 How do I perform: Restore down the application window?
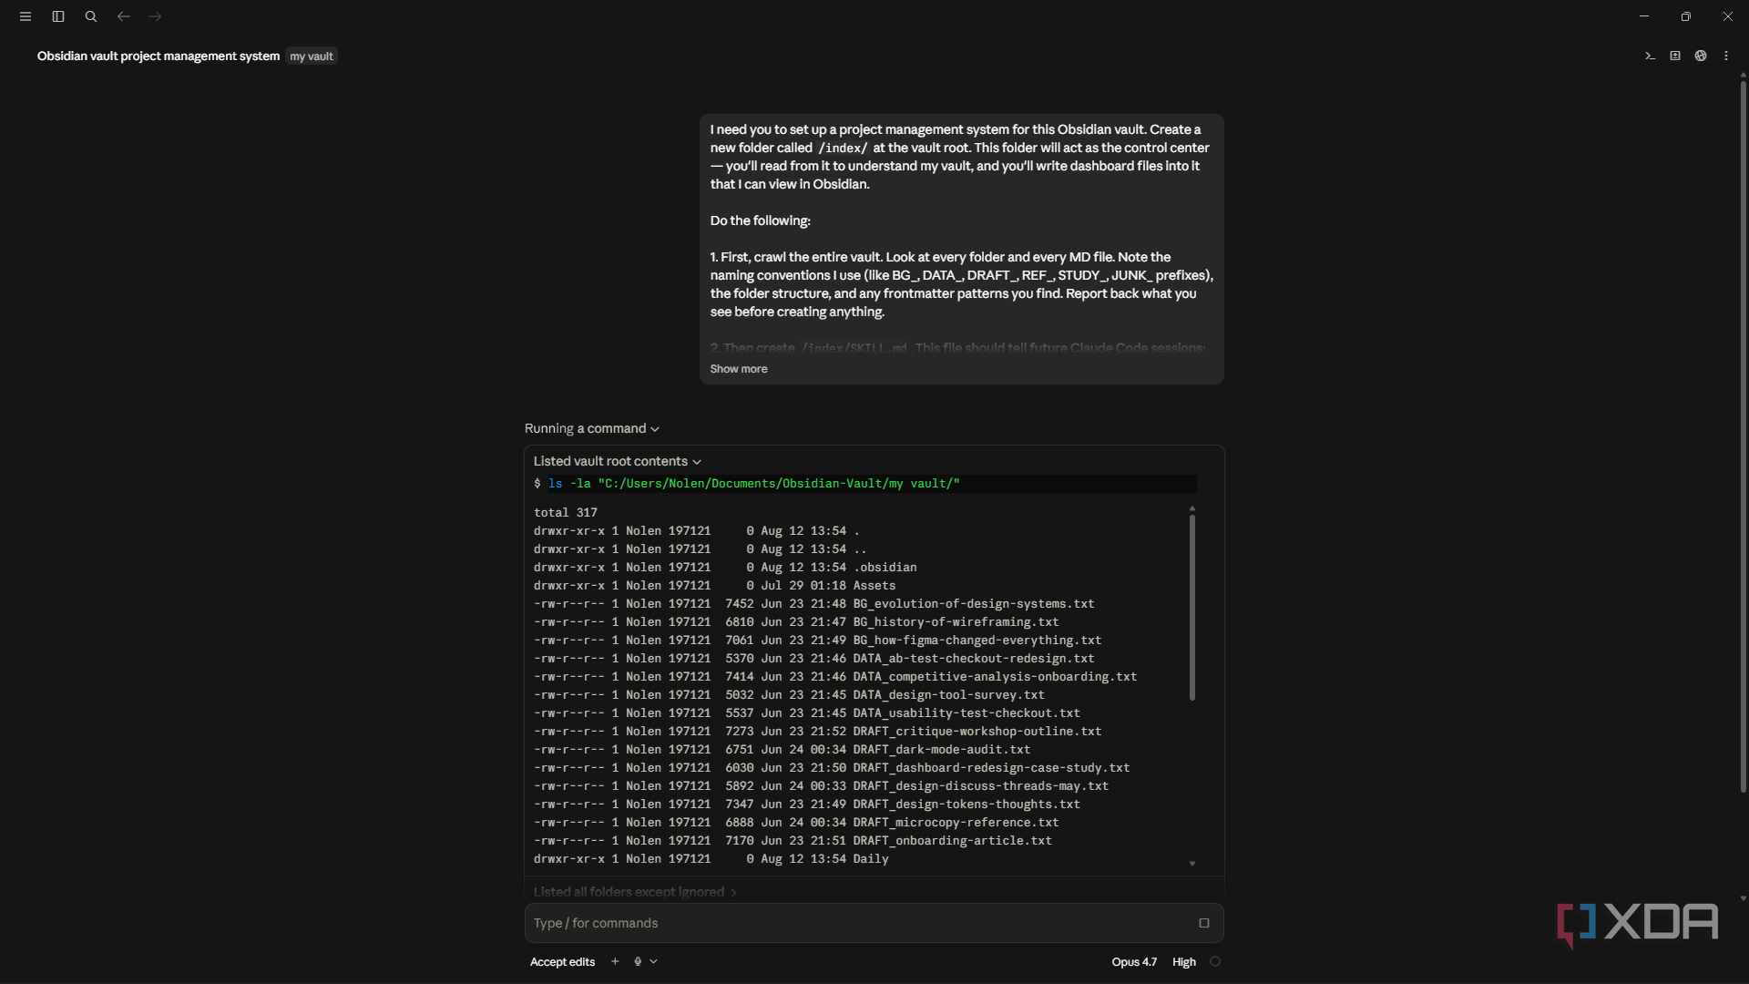point(1686,16)
